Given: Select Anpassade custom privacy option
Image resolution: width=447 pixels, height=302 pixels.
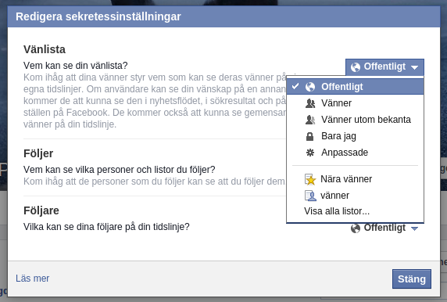Looking at the screenshot, I should click(x=355, y=153).
